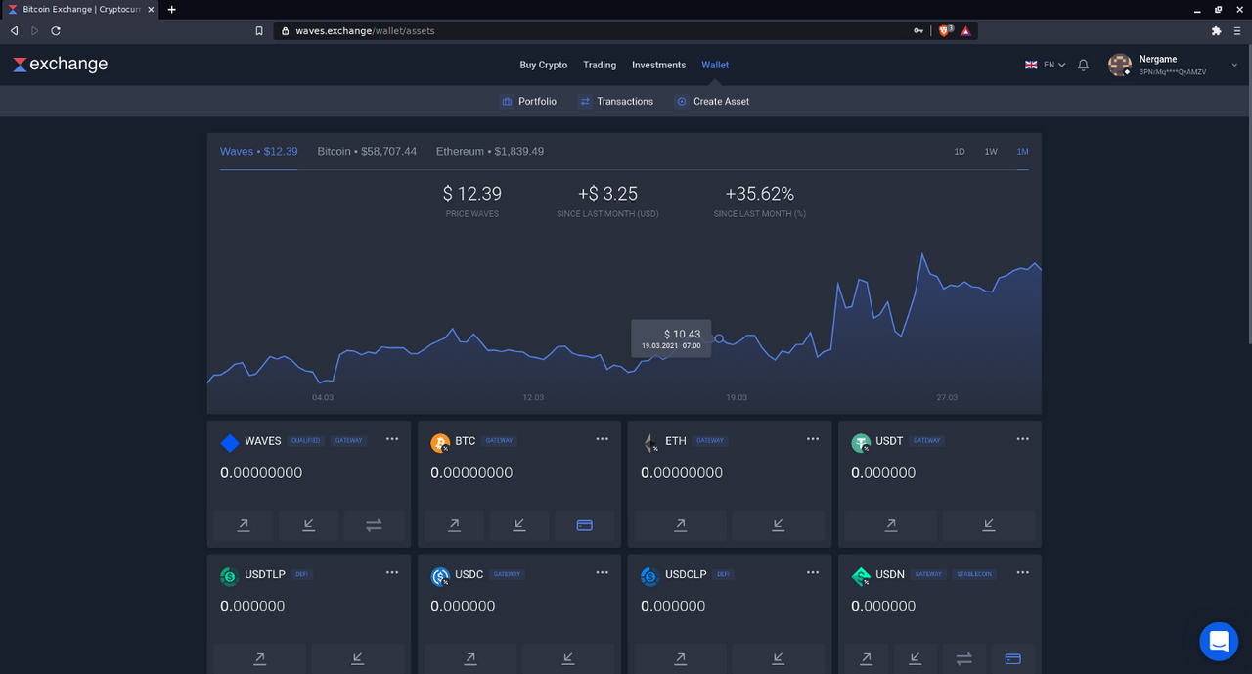Image resolution: width=1252 pixels, height=674 pixels.
Task: Expand the EN language selector
Action: (1045, 65)
